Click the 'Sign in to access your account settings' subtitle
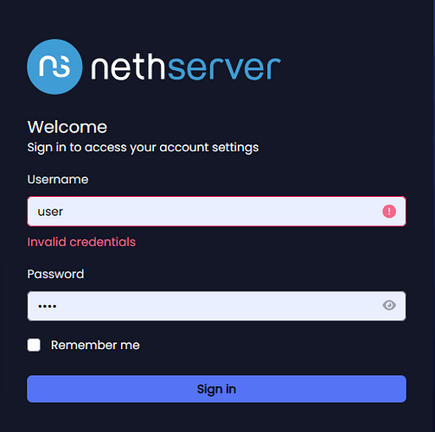This screenshot has width=435, height=432. coord(143,148)
